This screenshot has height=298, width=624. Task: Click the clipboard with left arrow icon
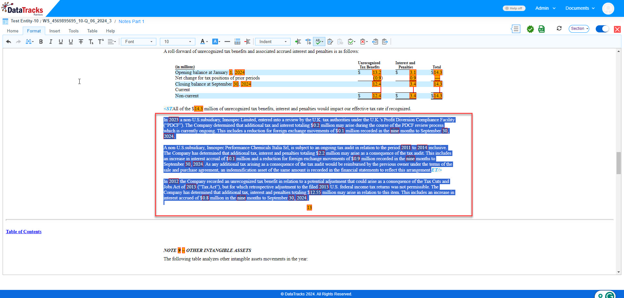tap(375, 42)
